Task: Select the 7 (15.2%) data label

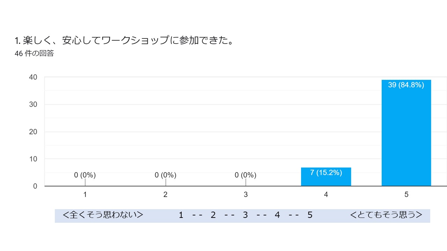Action: click(326, 173)
